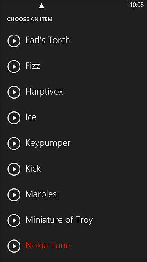Tap play icon for Miniature of Troy
147x262 pixels.
14,220
